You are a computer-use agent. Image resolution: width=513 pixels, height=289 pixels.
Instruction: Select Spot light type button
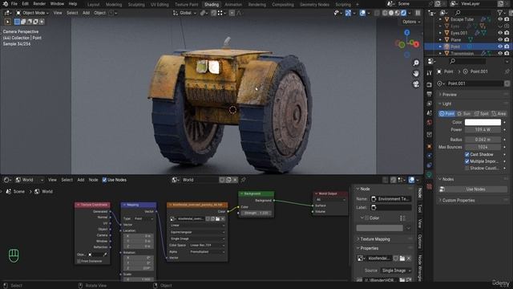[x=481, y=114]
